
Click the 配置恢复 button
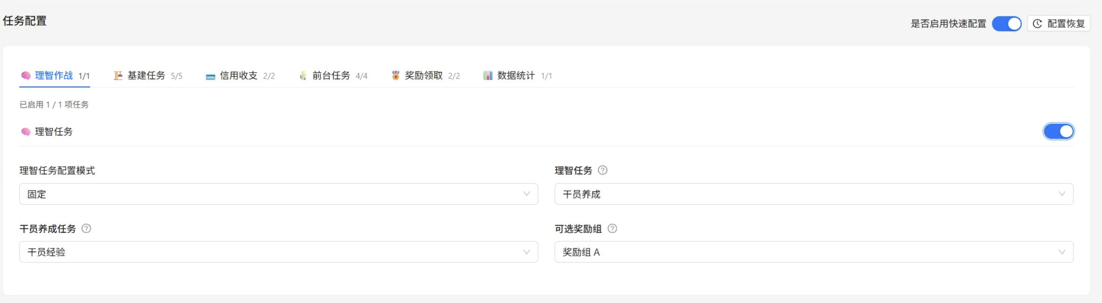click(x=1059, y=24)
